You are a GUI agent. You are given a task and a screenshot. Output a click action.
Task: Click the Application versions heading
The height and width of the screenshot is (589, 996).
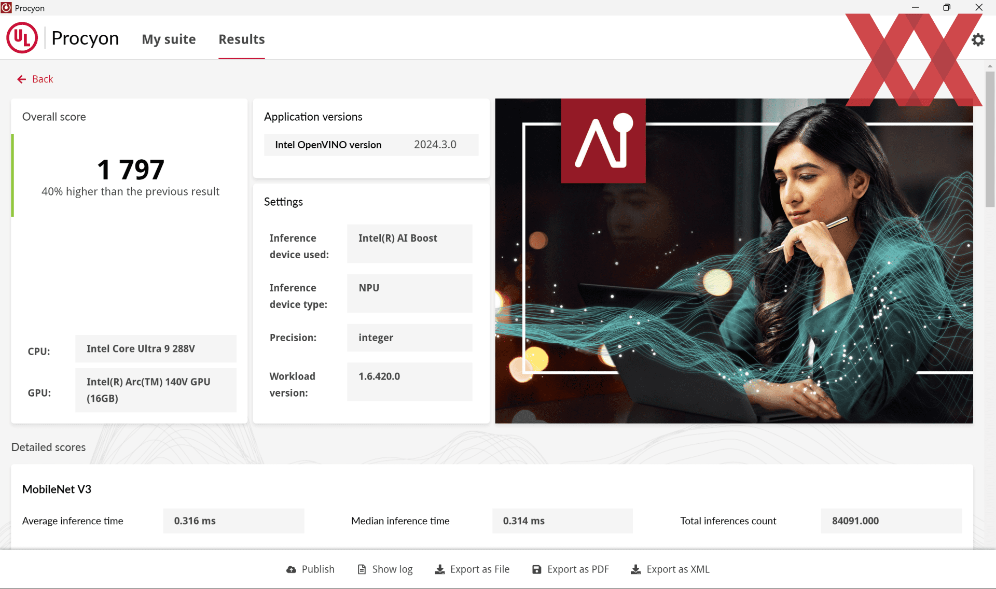313,117
